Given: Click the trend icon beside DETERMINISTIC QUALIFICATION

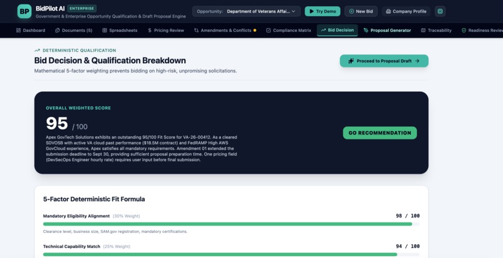Looking at the screenshot, I should click(37, 51).
